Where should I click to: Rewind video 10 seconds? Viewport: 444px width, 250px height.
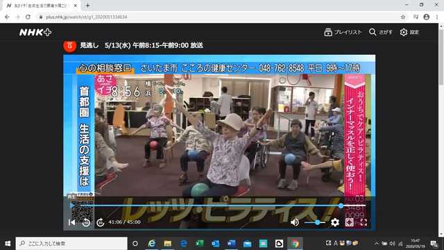point(86,222)
